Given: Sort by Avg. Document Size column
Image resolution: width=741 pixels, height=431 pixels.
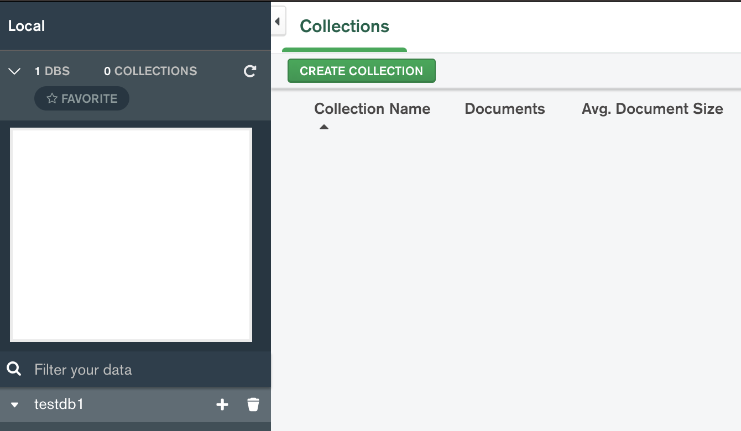Looking at the screenshot, I should [652, 109].
